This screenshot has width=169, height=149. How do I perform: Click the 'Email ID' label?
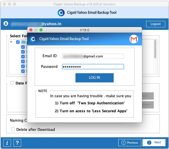coord(50,56)
